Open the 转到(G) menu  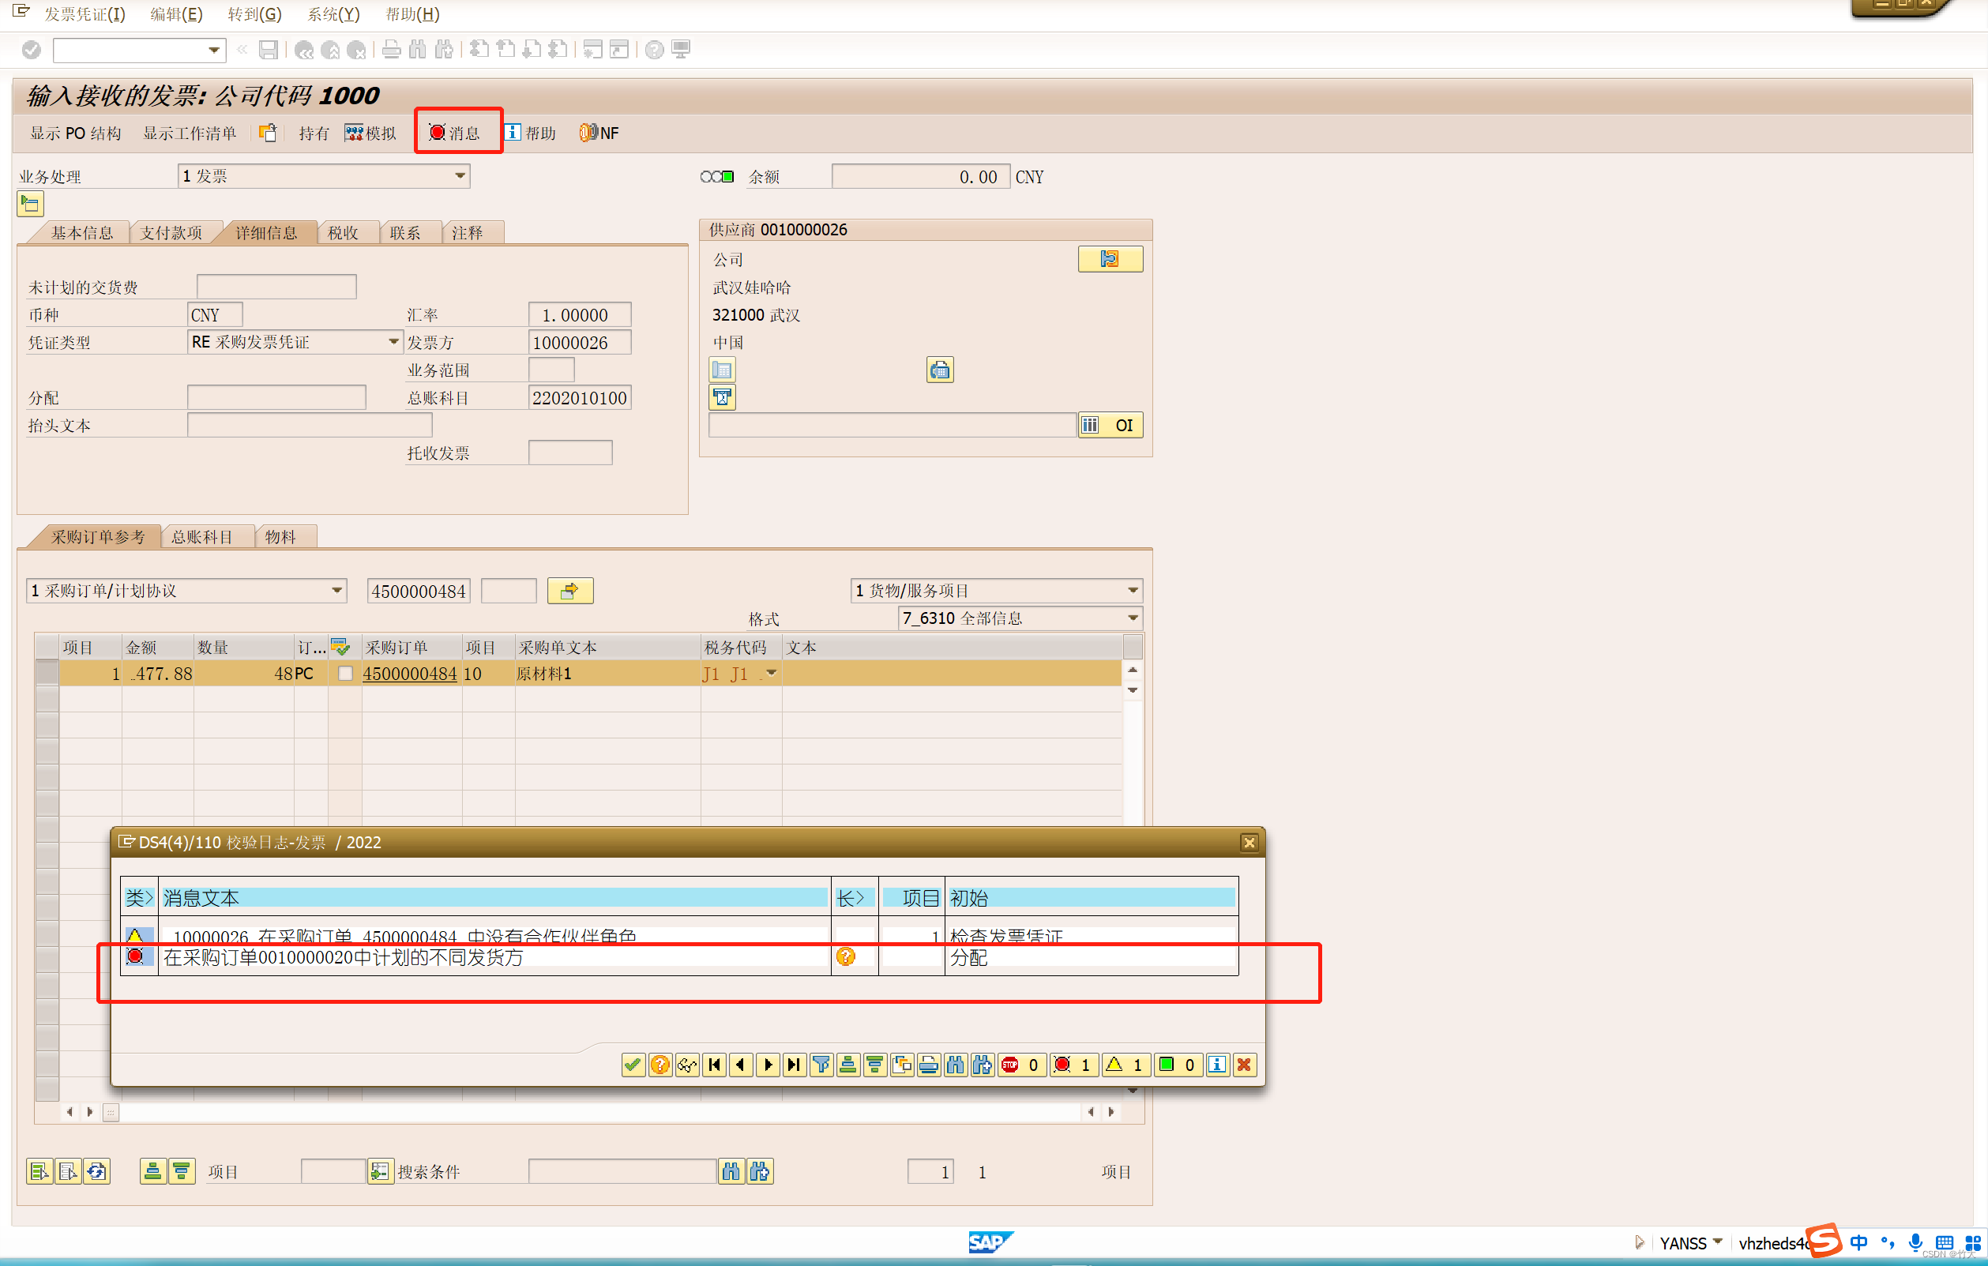tap(254, 14)
